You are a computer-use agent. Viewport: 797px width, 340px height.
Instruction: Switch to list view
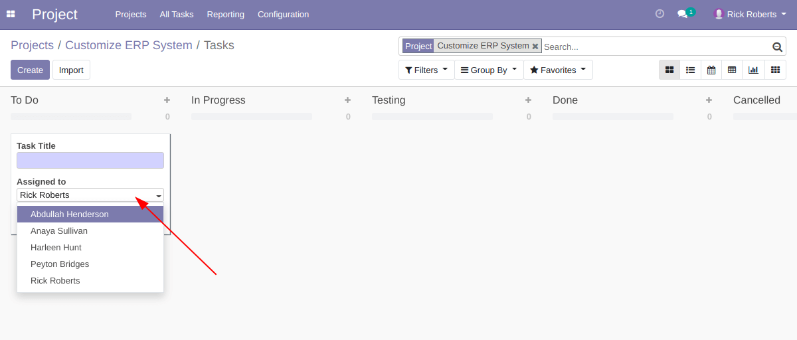coord(690,70)
